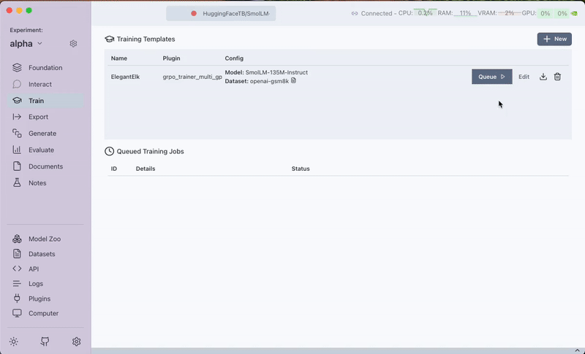Go to the Interact page
This screenshot has height=354, width=585.
(x=39, y=84)
